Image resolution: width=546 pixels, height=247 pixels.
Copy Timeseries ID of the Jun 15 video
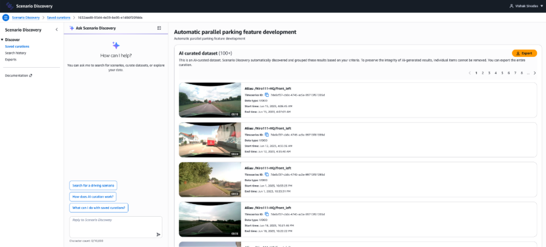click(267, 94)
